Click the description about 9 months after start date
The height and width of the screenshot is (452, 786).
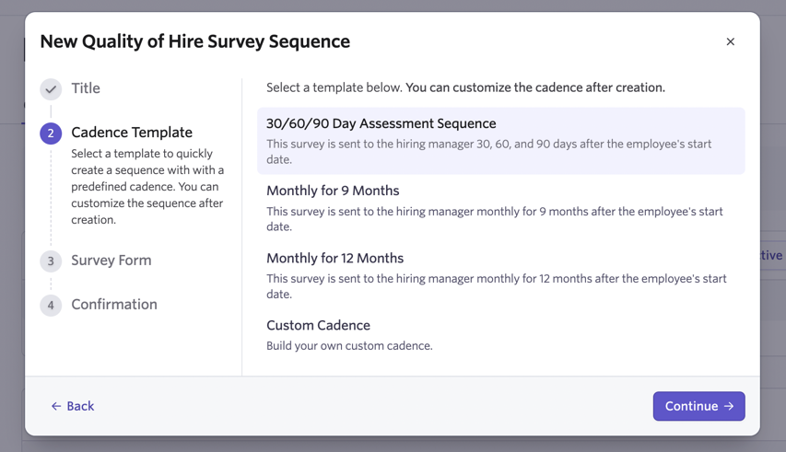(495, 219)
